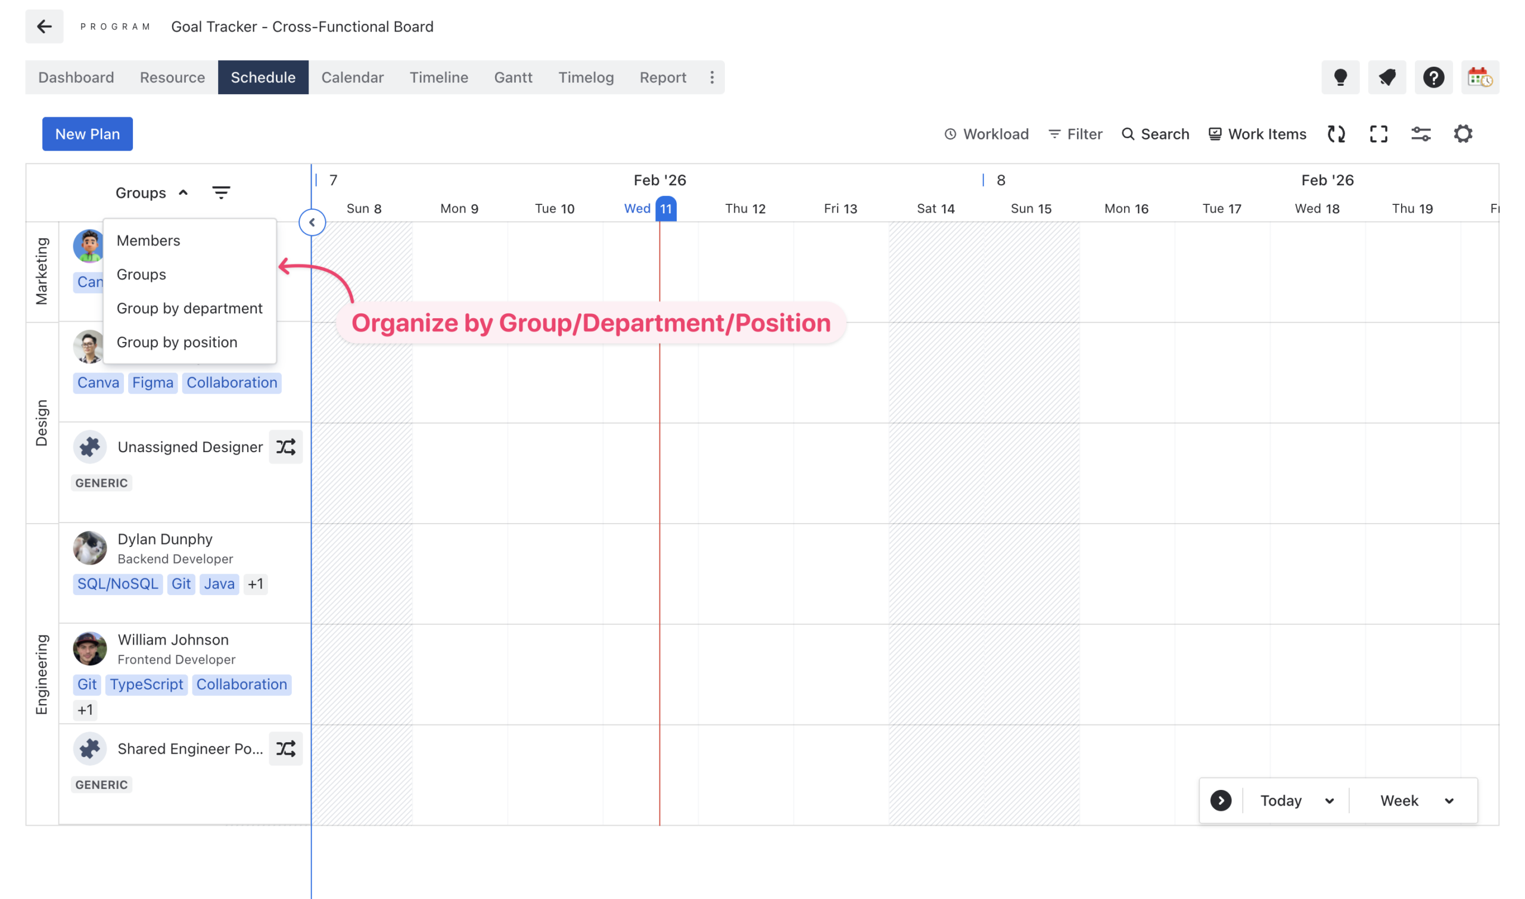Click the back arrow button
Screen dimensions: 1525x899
tap(44, 27)
